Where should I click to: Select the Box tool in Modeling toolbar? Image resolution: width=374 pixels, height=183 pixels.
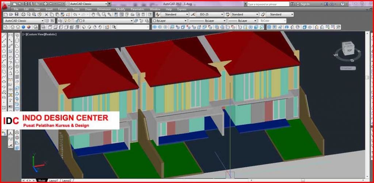17,40
